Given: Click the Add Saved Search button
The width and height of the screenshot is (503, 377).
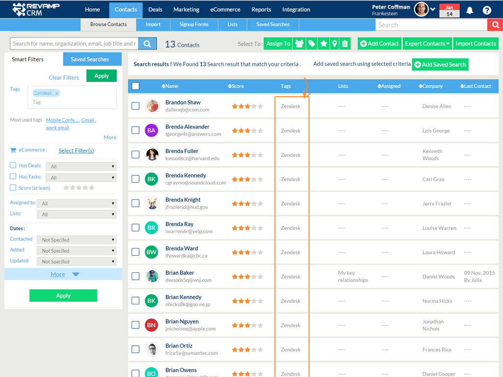Looking at the screenshot, I should pos(440,64).
